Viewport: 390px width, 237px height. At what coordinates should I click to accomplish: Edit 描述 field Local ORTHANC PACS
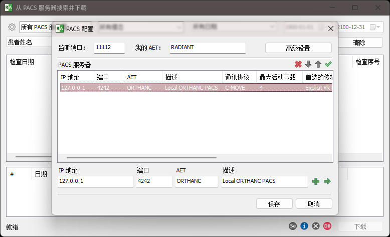click(x=264, y=181)
